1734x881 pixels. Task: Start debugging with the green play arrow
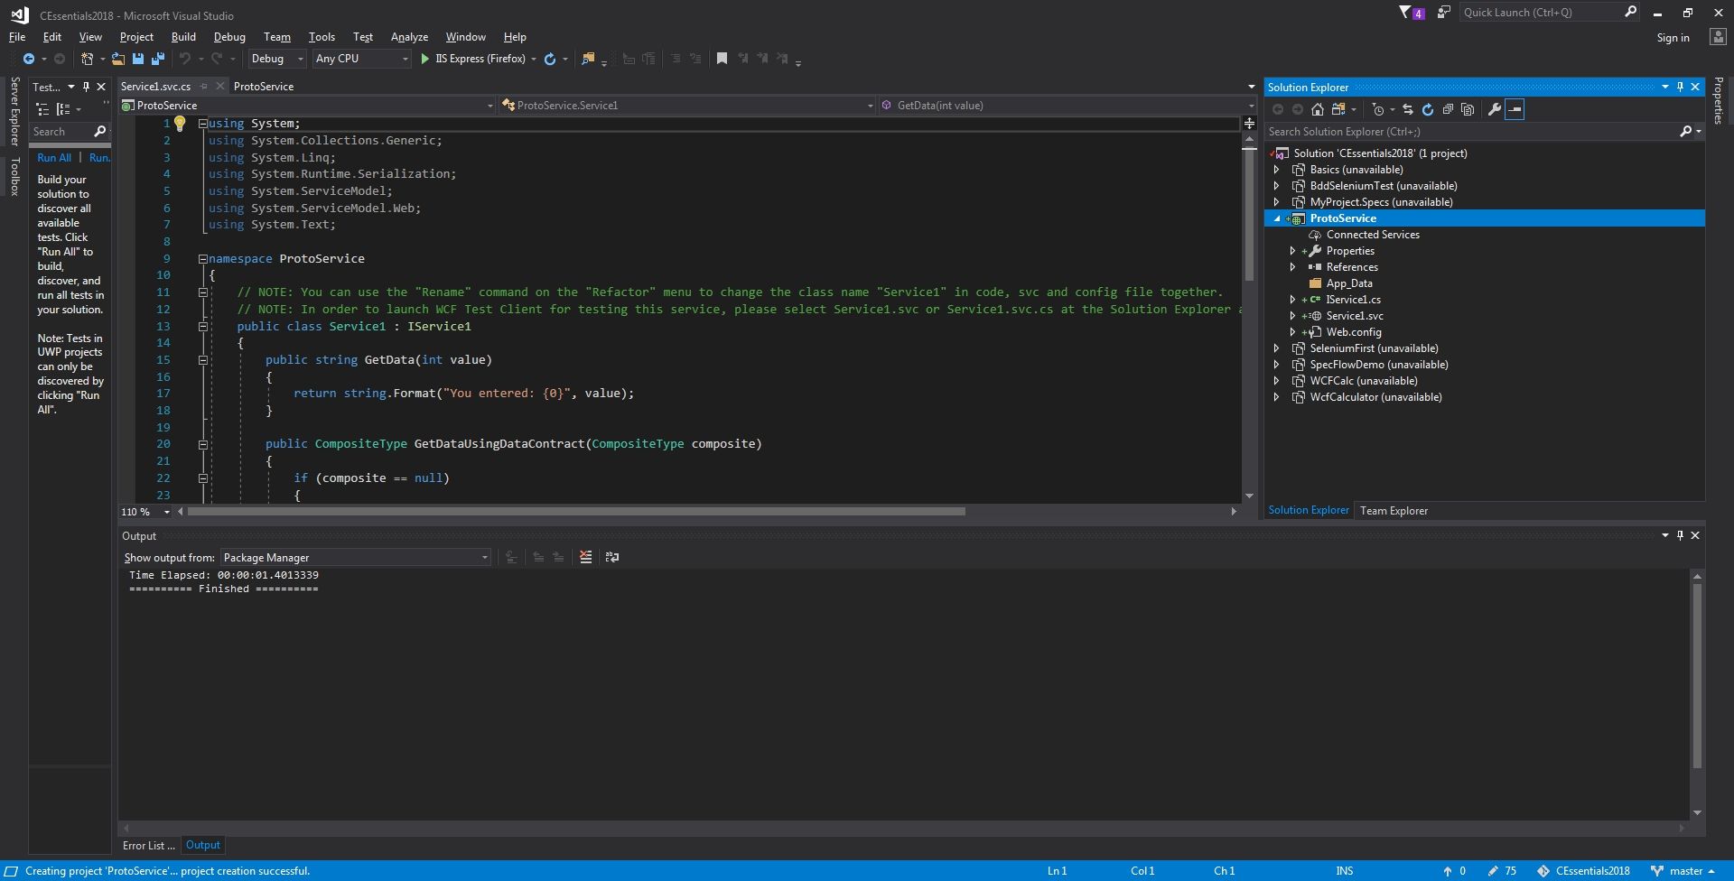tap(425, 59)
